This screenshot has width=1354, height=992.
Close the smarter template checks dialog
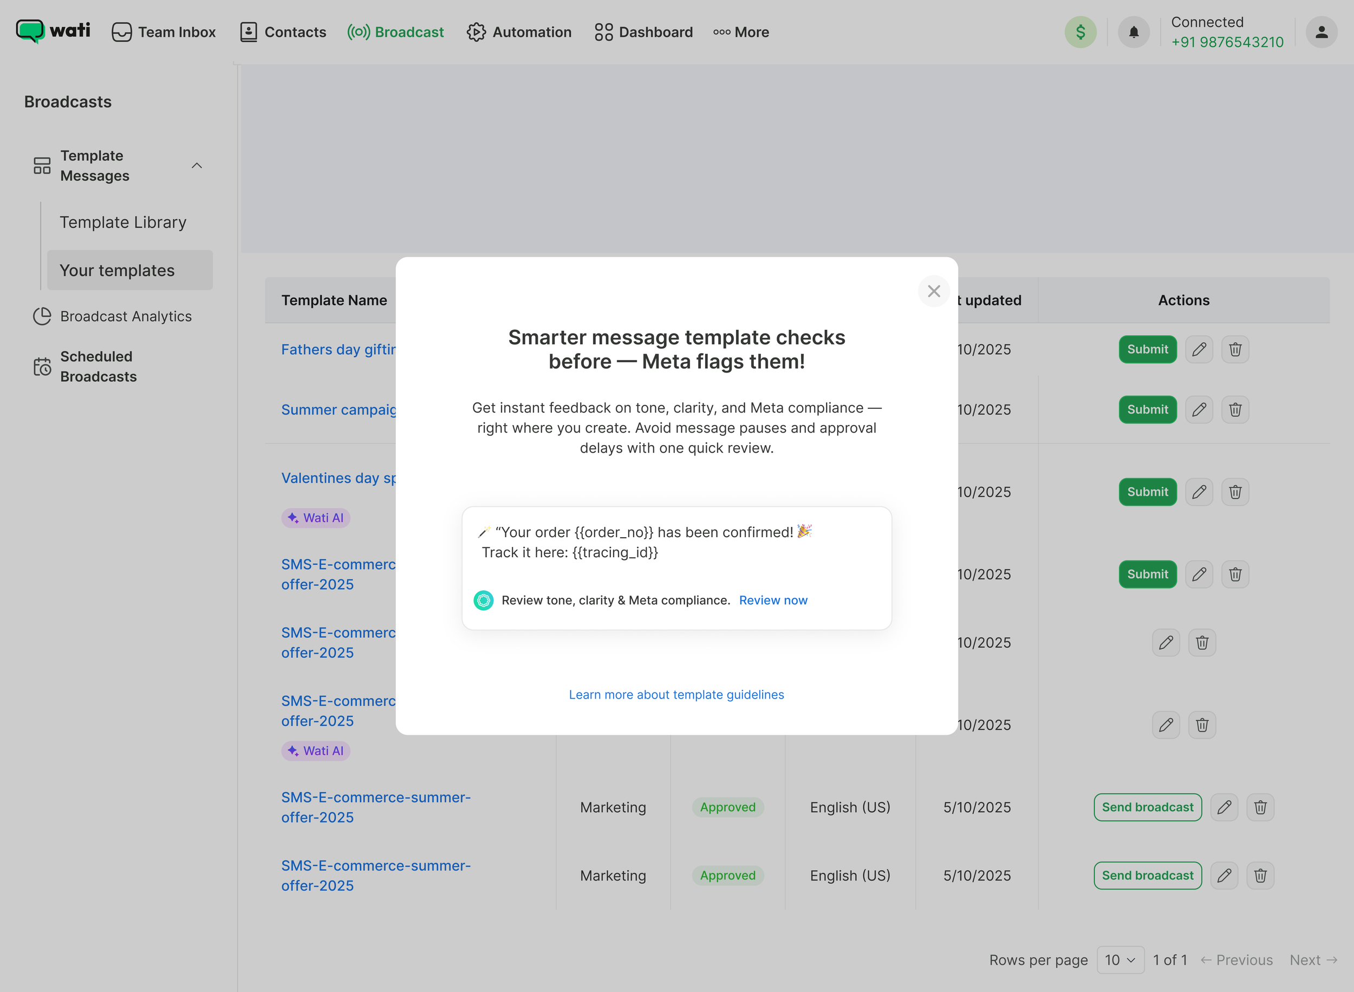coord(934,291)
